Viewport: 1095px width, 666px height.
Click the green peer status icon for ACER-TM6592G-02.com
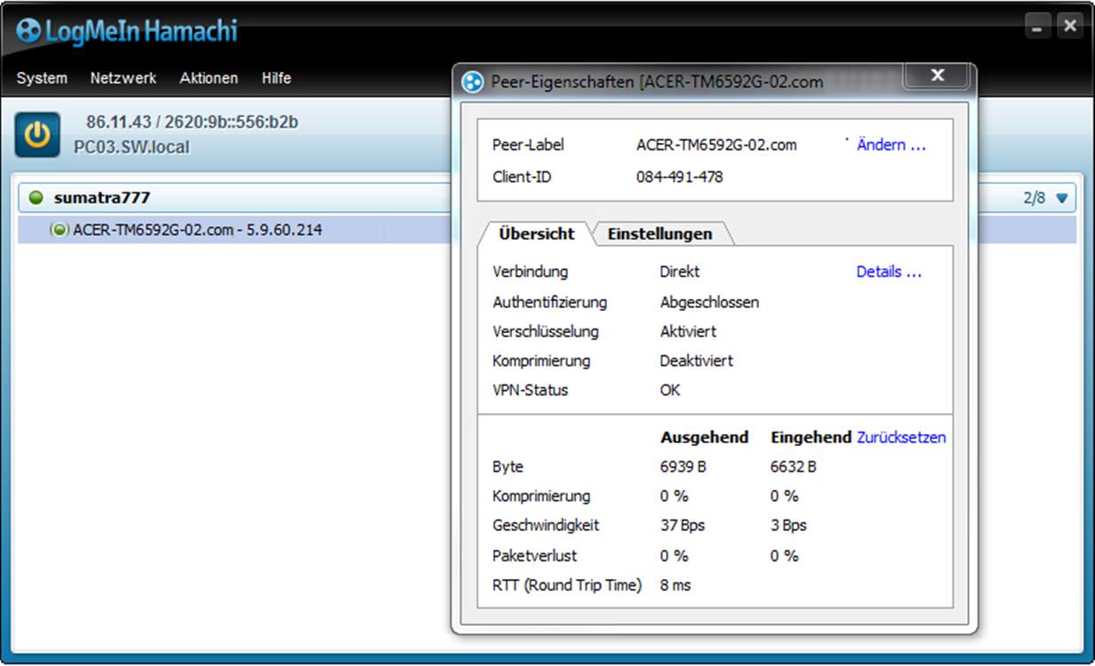(x=60, y=230)
